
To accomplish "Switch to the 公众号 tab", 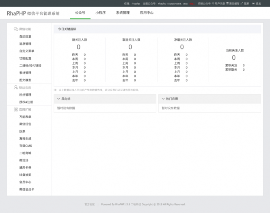I will click(80, 13).
